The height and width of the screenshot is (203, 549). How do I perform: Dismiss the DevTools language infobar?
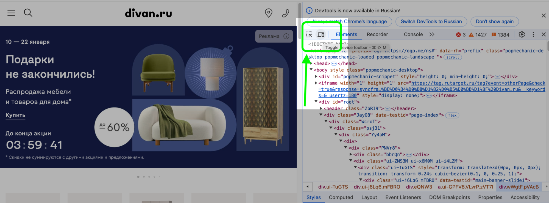coord(544,16)
